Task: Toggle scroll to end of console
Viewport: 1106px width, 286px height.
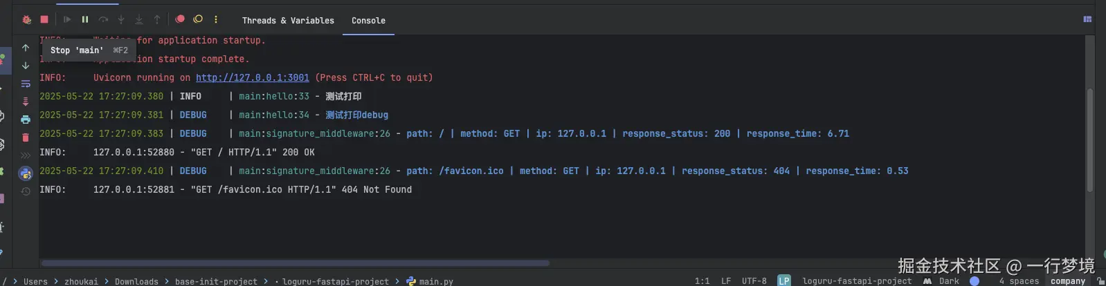Action: [26, 102]
